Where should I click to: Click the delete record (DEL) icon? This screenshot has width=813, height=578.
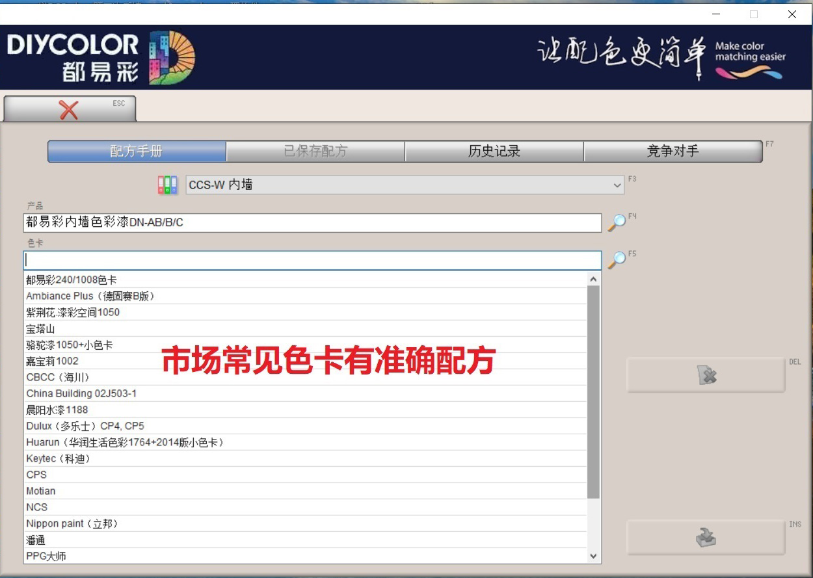coord(706,374)
